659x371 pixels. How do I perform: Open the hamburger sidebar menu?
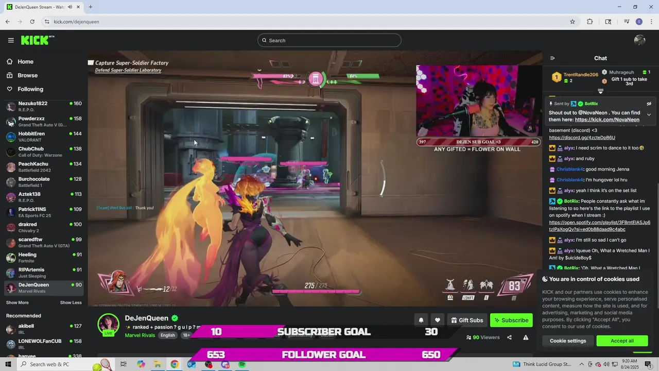click(x=11, y=40)
